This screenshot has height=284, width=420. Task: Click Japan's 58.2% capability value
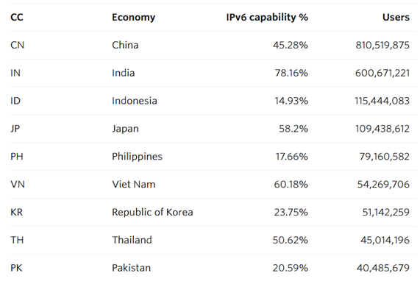[x=293, y=129]
